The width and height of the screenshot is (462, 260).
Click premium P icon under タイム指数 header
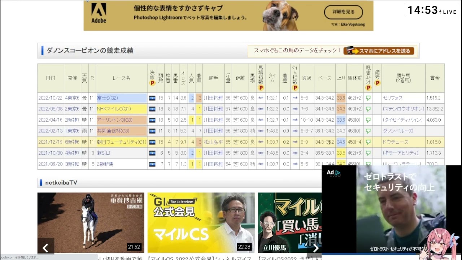pos(295,88)
